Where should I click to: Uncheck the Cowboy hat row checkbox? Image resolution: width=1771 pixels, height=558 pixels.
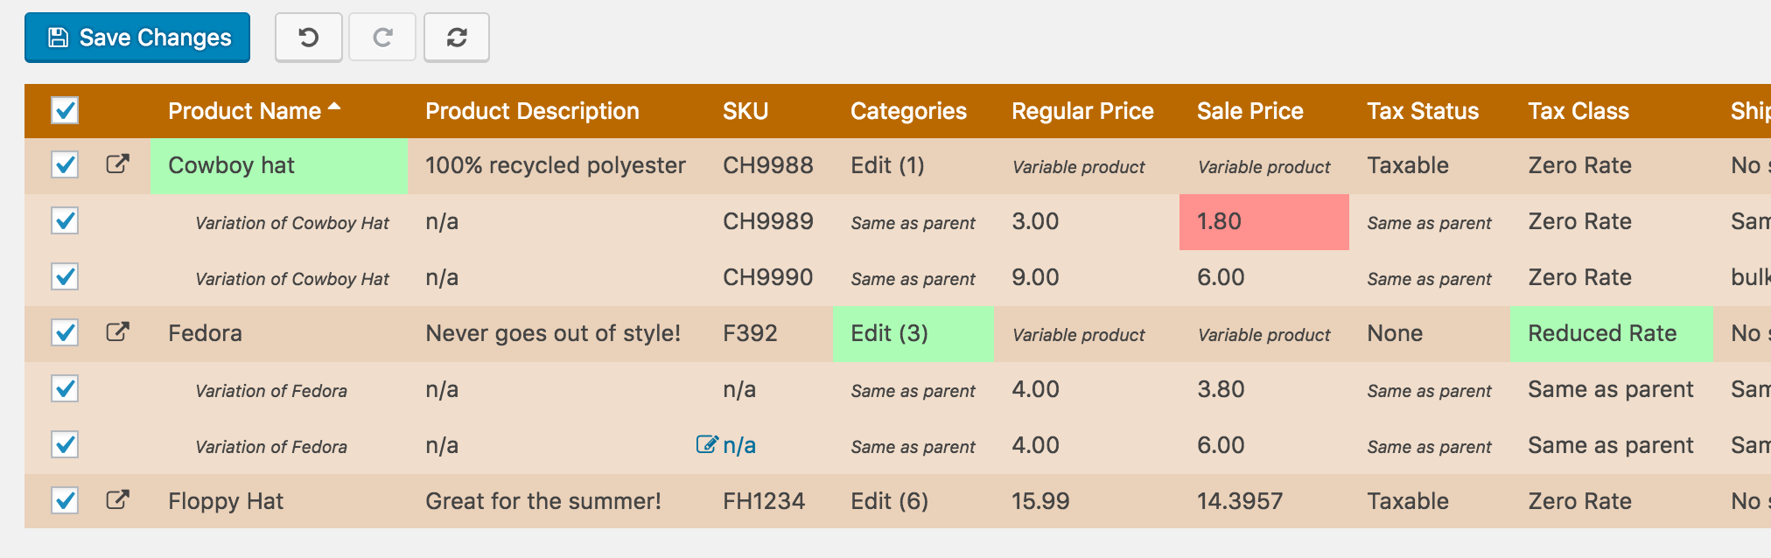(65, 164)
